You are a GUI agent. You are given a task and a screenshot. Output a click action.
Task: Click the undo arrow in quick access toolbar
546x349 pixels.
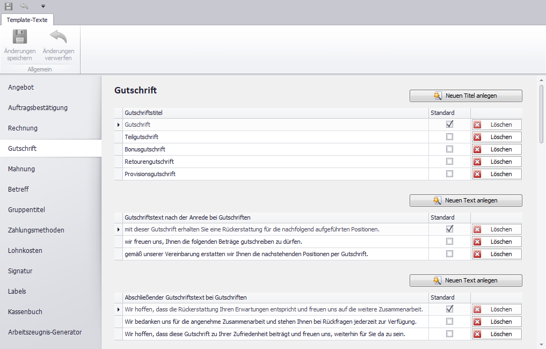tap(24, 6)
